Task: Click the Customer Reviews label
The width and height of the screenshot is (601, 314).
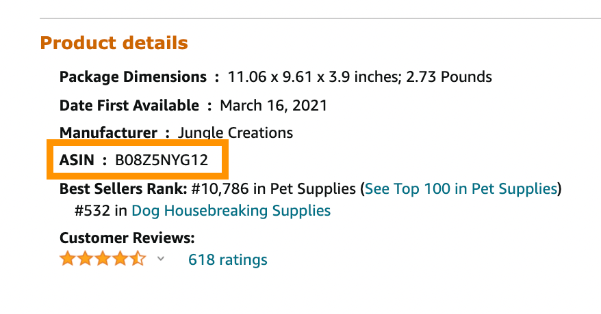Action: click(127, 238)
